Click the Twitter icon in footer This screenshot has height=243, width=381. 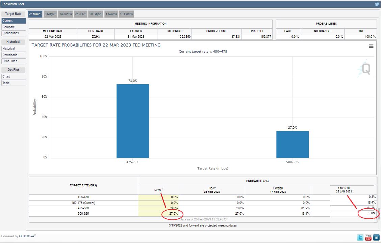360,237
